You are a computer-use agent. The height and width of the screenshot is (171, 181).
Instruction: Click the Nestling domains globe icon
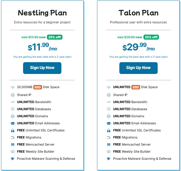(13, 116)
